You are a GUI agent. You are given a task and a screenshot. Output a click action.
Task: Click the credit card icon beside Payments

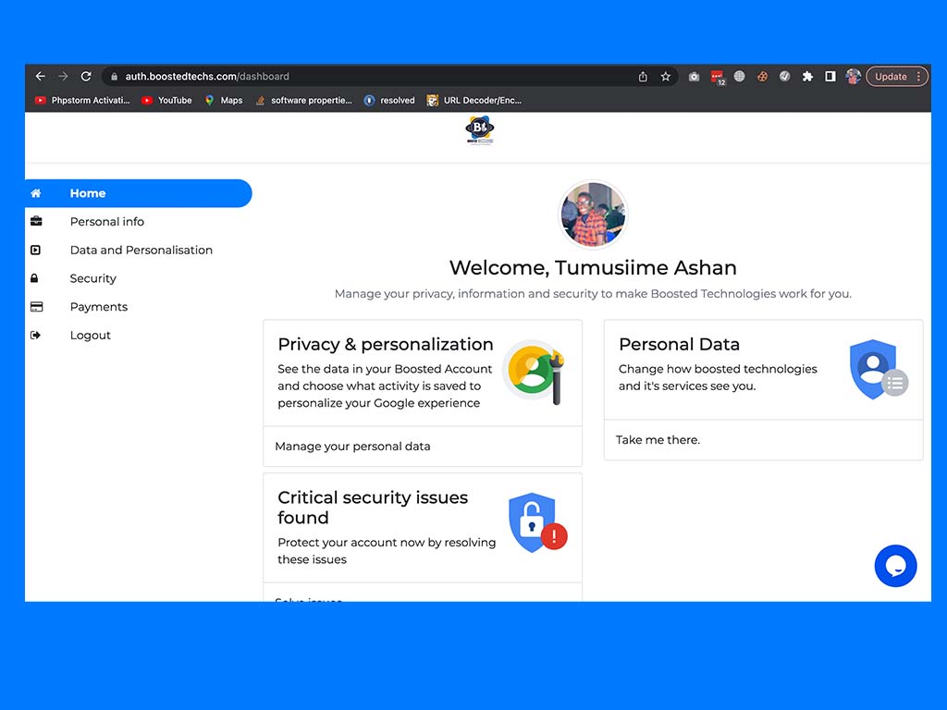(37, 307)
